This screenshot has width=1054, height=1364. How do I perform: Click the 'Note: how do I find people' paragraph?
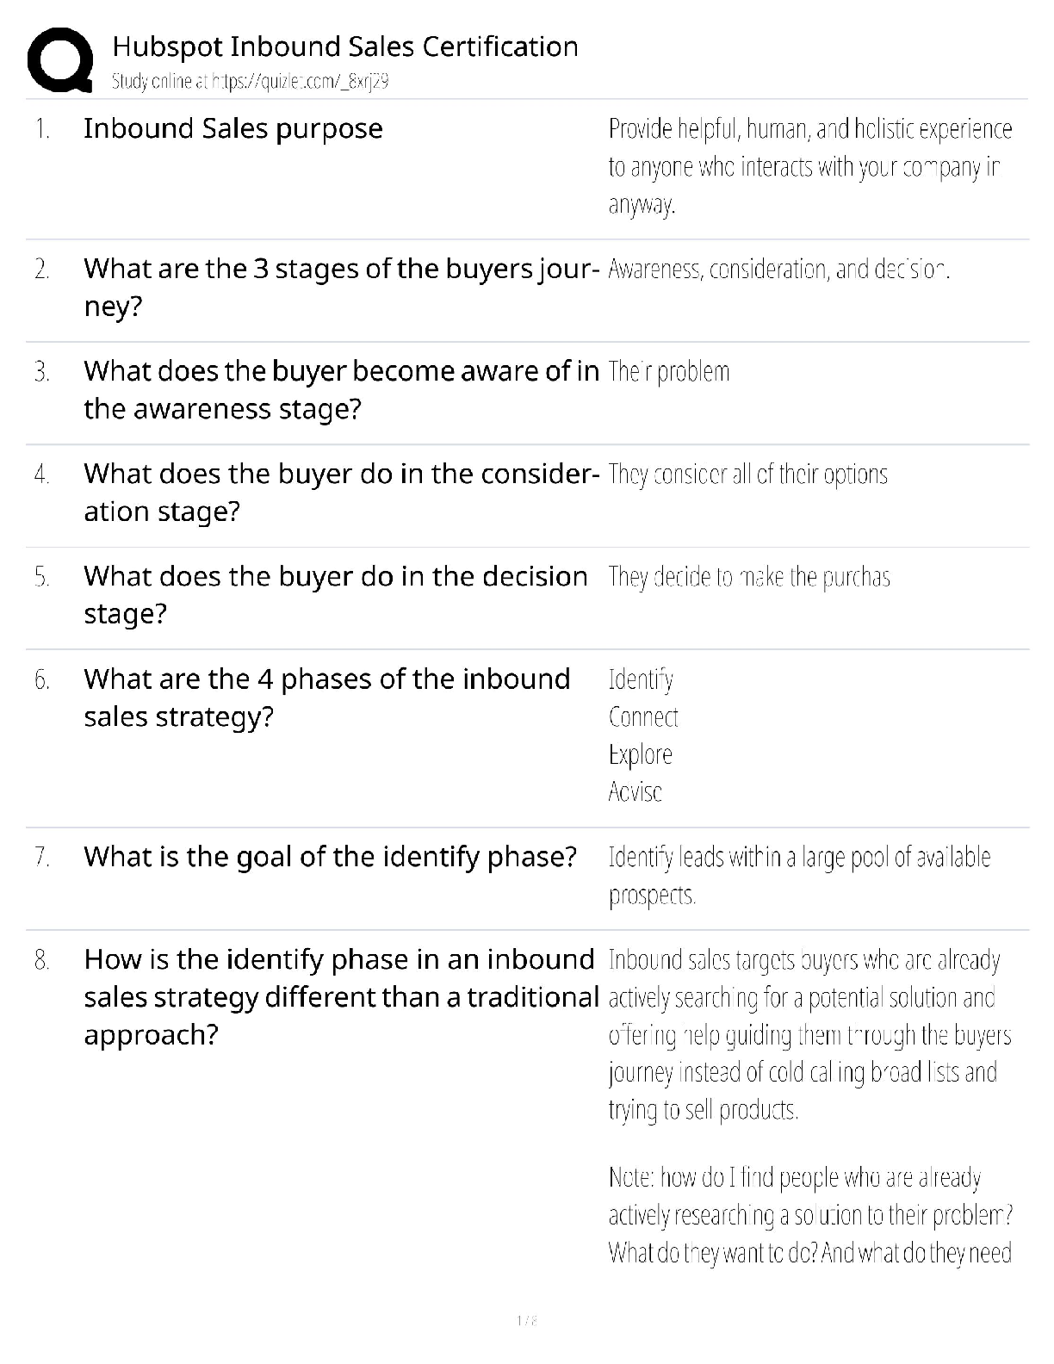click(810, 1214)
